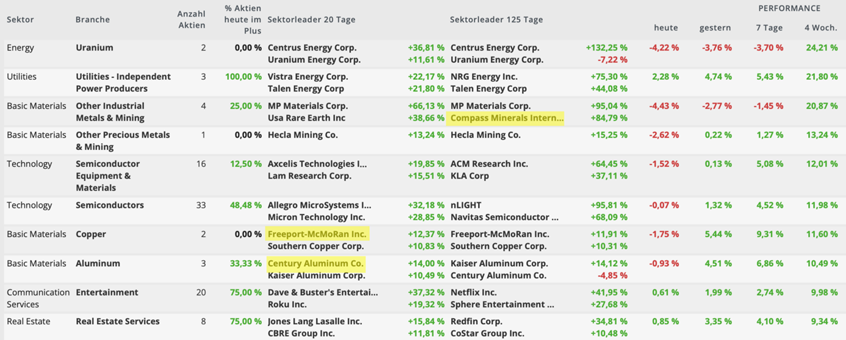This screenshot has width=846, height=340.
Task: Open highlighted Freeport-McMoRan Inc. link
Action: point(317,234)
